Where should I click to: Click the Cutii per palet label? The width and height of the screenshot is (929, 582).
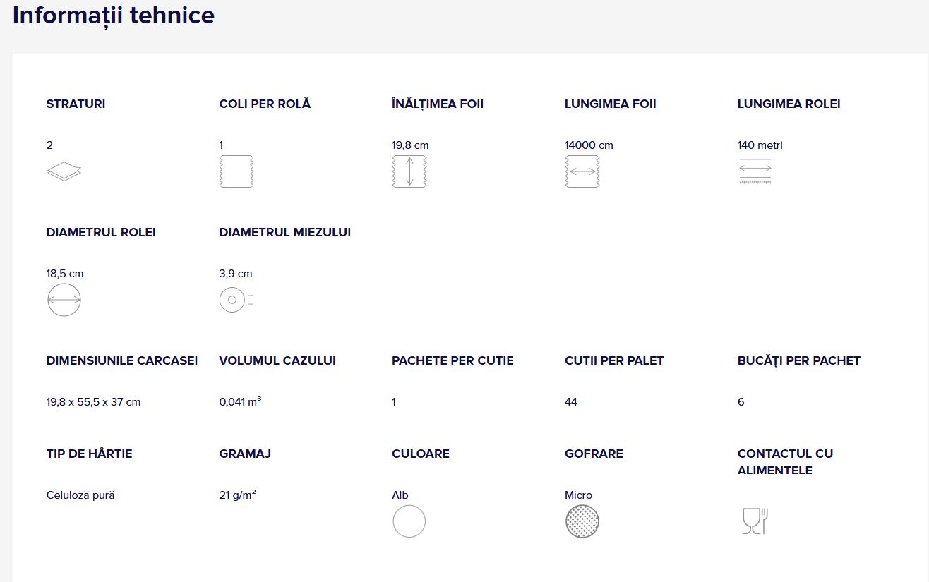point(614,360)
